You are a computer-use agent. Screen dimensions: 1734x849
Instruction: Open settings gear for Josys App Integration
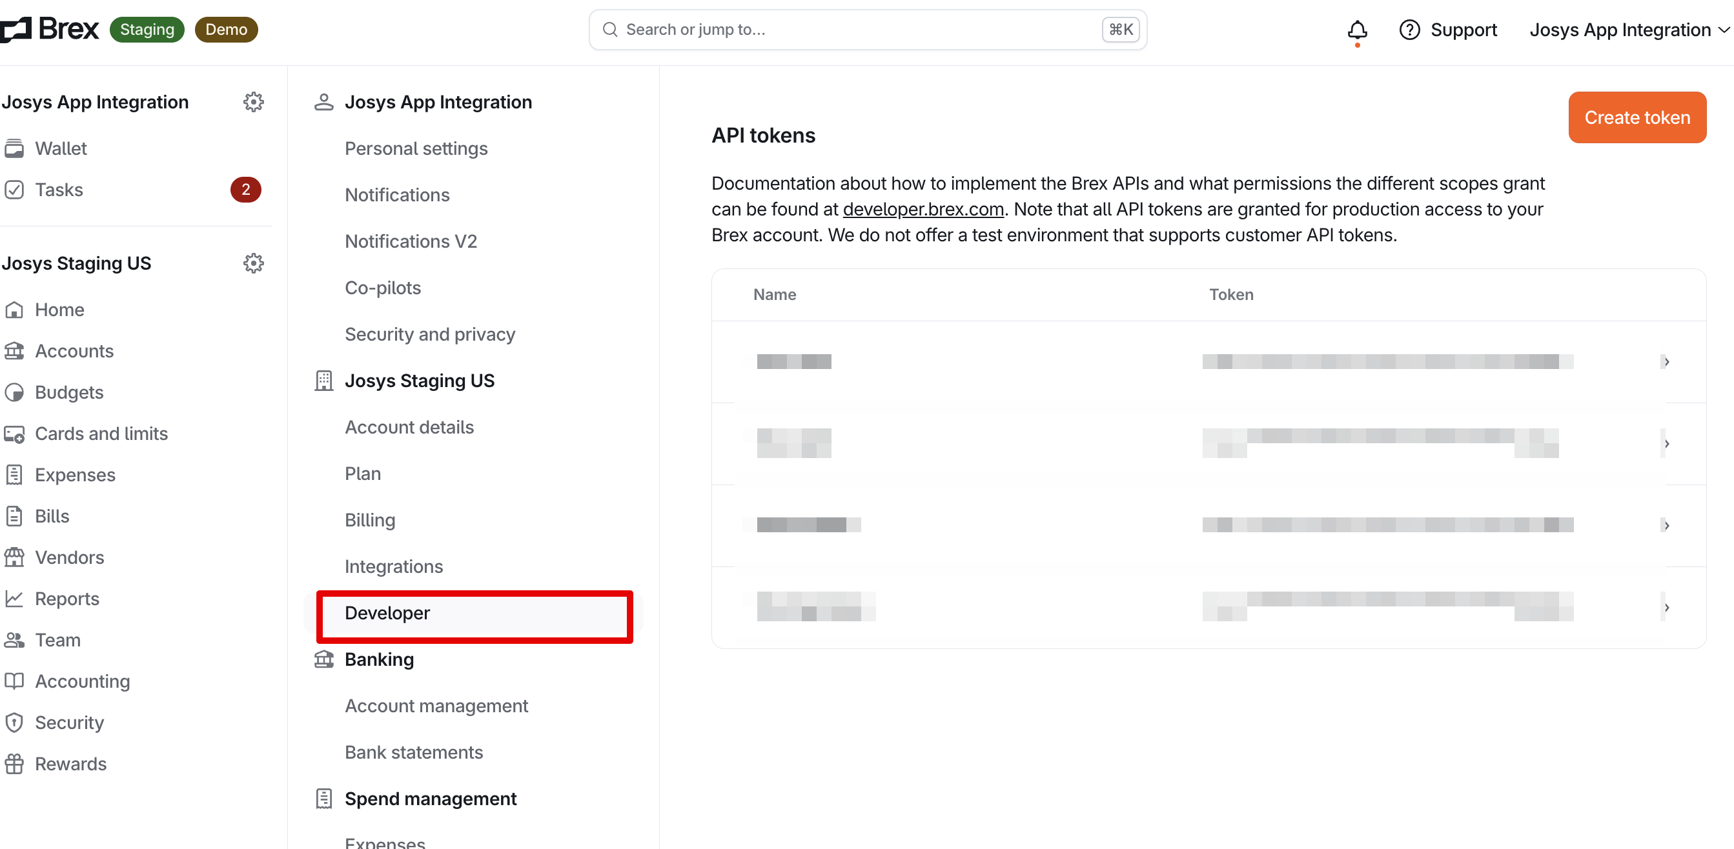pos(253,103)
